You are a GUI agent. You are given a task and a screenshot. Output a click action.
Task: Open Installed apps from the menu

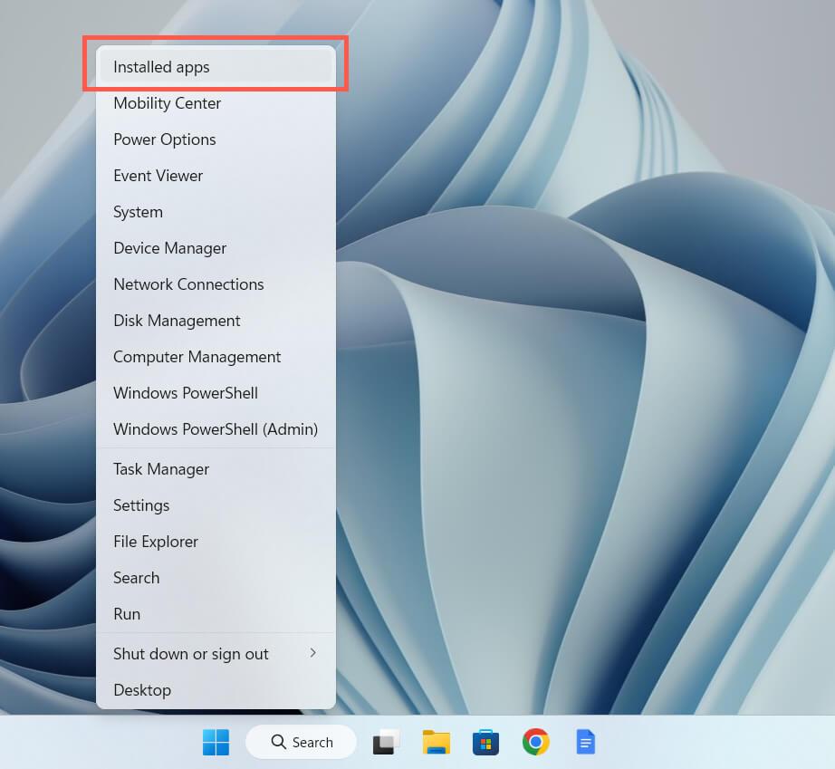point(216,67)
